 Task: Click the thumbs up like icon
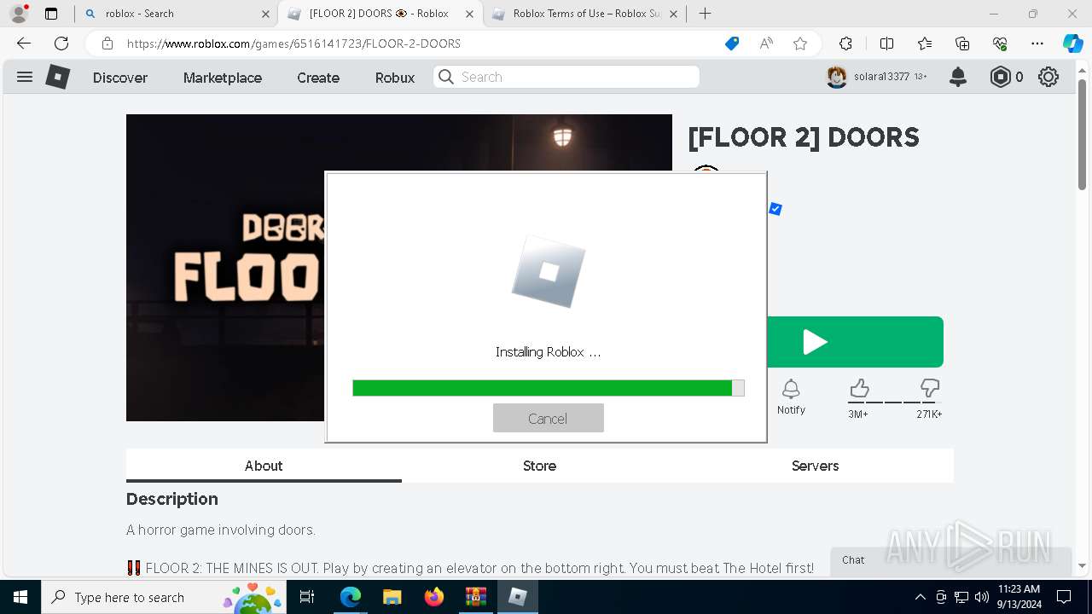click(859, 389)
